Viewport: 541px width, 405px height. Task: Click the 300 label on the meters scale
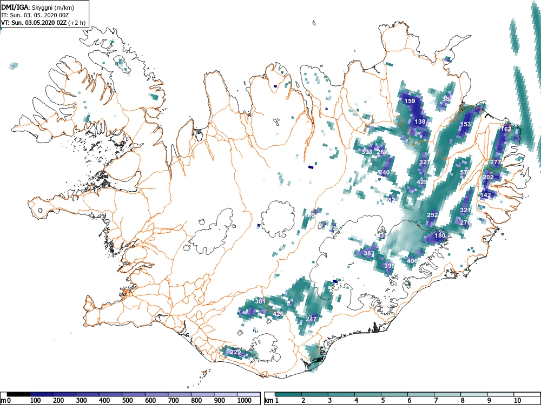[82, 401]
